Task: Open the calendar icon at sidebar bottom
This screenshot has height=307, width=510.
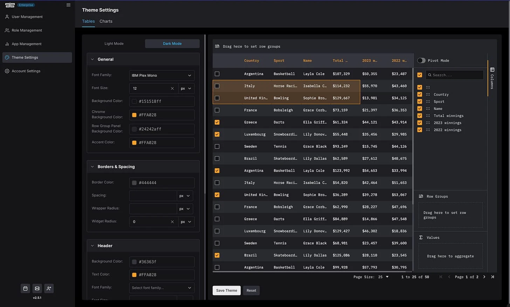Action: pos(25,288)
